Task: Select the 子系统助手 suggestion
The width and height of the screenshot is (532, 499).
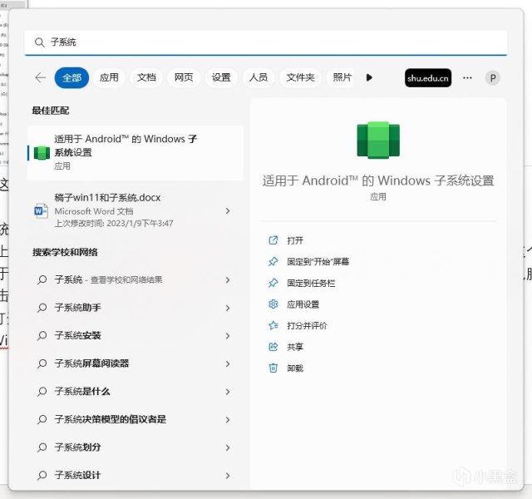Action: click(135, 308)
